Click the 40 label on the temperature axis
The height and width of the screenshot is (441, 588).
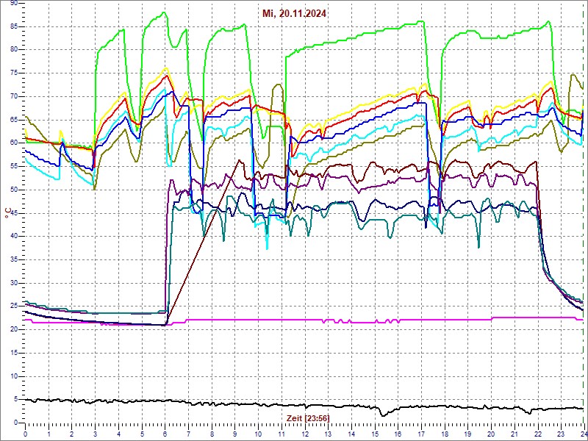(13, 236)
